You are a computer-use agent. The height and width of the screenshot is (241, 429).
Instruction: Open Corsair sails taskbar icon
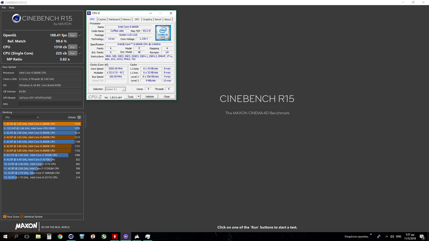(137, 236)
